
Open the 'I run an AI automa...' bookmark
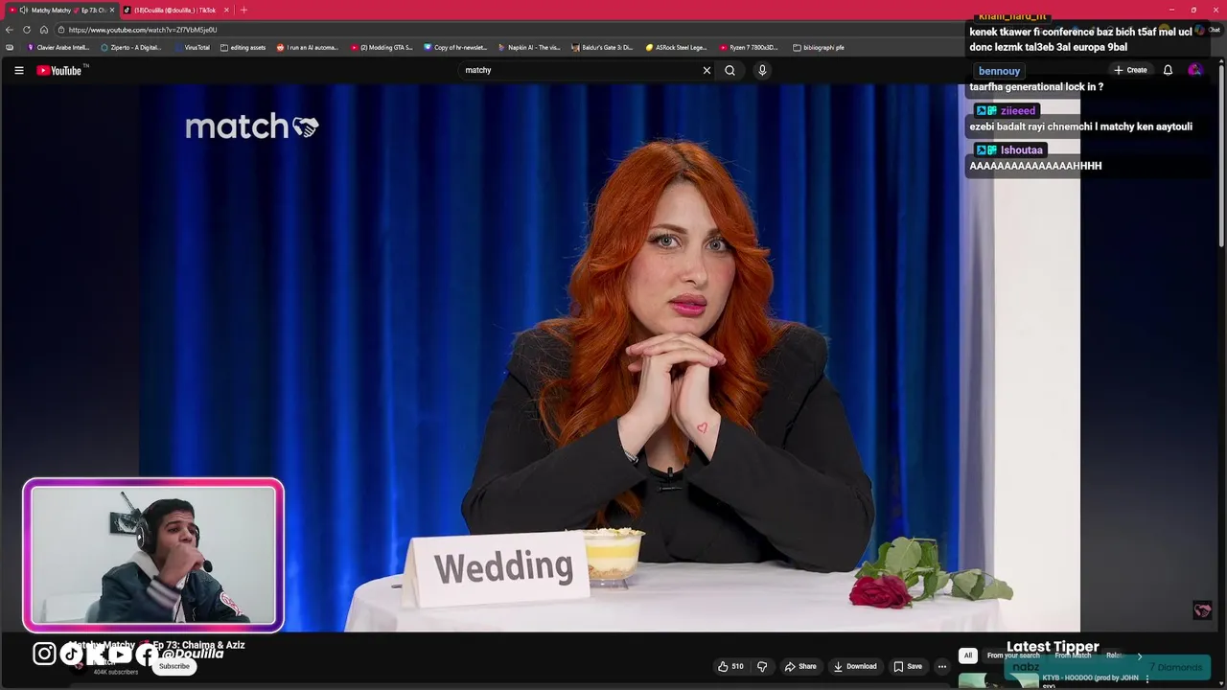[308, 47]
